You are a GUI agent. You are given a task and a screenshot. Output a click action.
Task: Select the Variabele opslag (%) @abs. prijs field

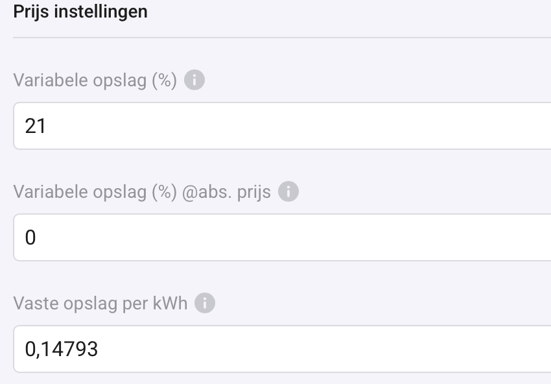[282, 237]
